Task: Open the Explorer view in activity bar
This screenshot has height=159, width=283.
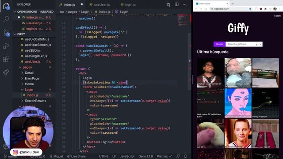Action: [x=6, y=6]
